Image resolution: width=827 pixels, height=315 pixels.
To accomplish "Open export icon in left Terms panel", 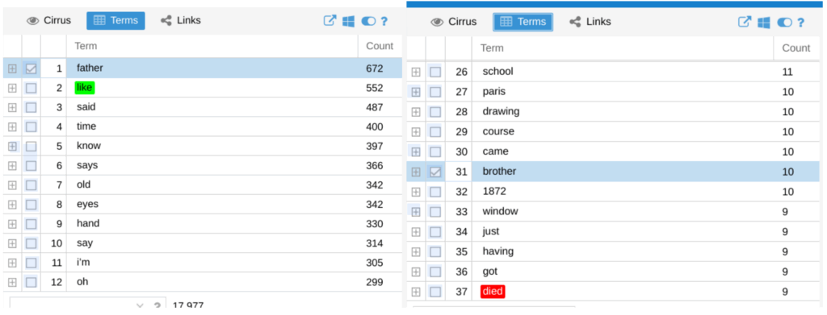I will 330,21.
